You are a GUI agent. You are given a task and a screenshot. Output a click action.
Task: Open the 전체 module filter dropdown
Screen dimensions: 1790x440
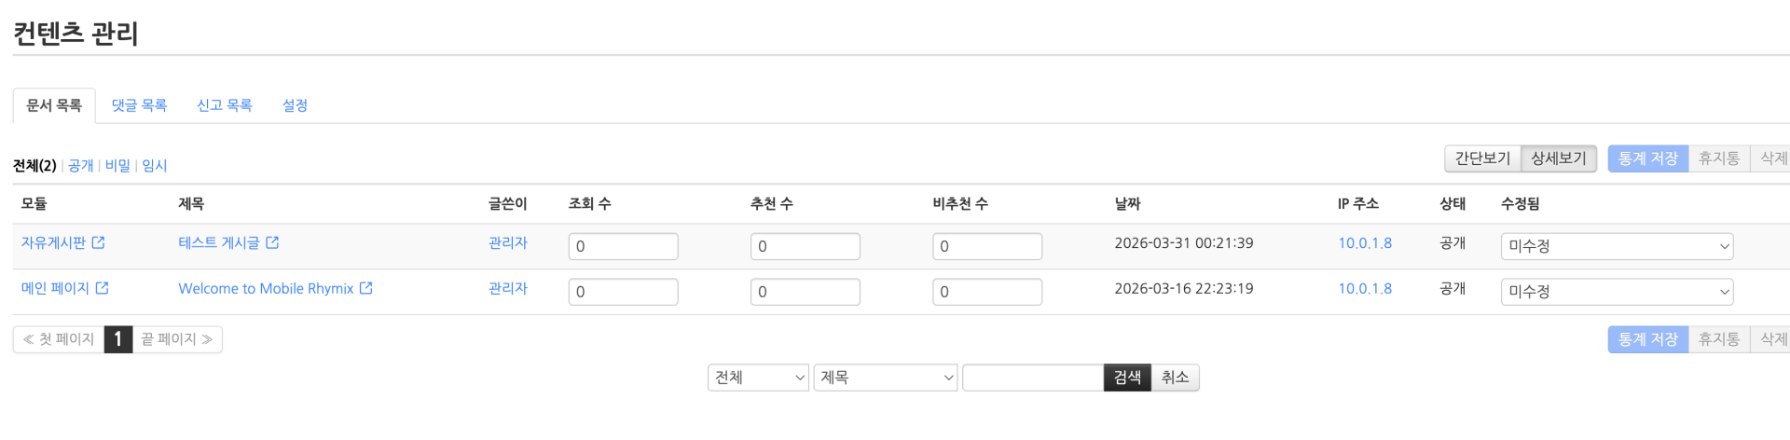point(757,378)
